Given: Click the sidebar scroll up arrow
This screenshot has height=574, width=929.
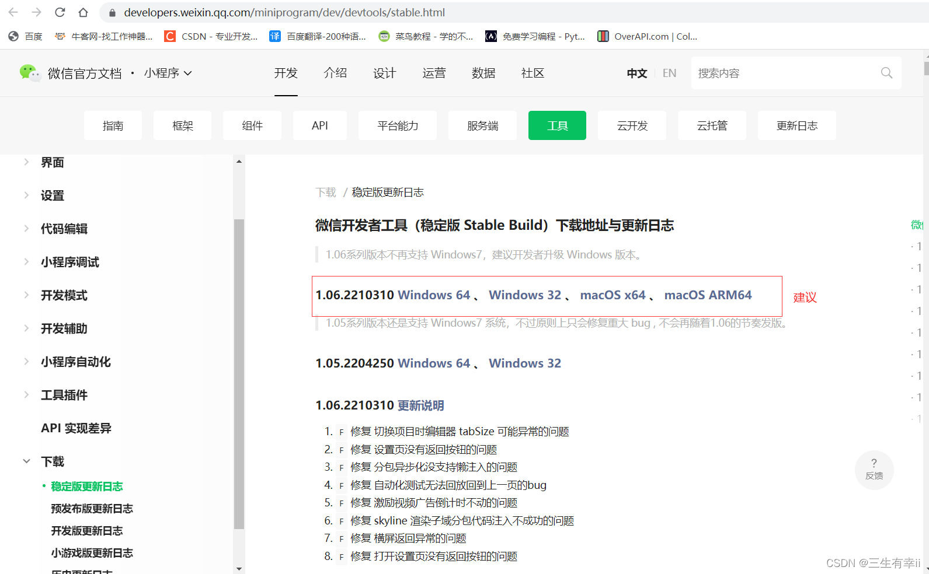Looking at the screenshot, I should click(239, 161).
